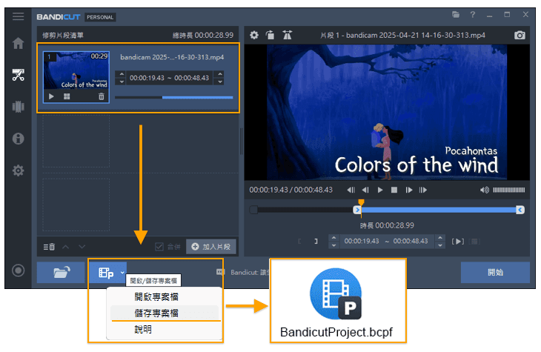Go to the Home screen icon

pos(18,43)
